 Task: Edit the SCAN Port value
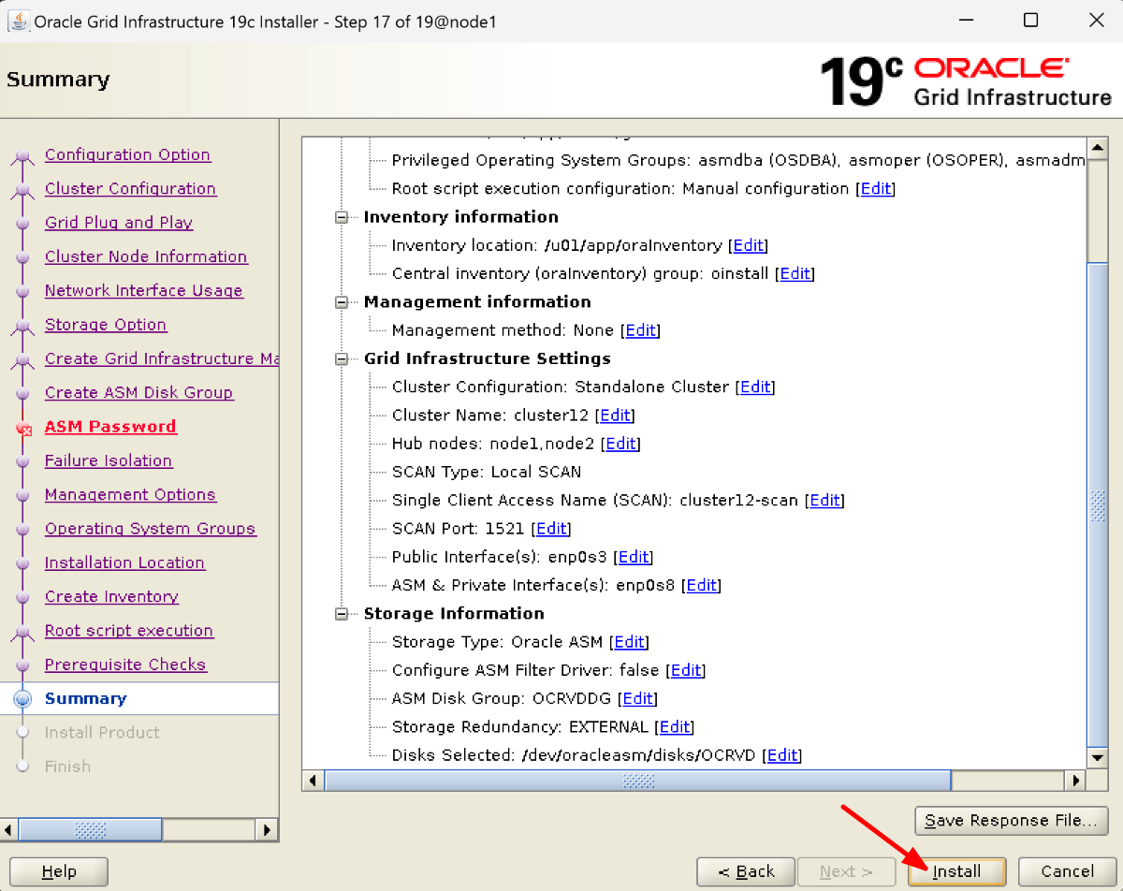[x=551, y=528]
